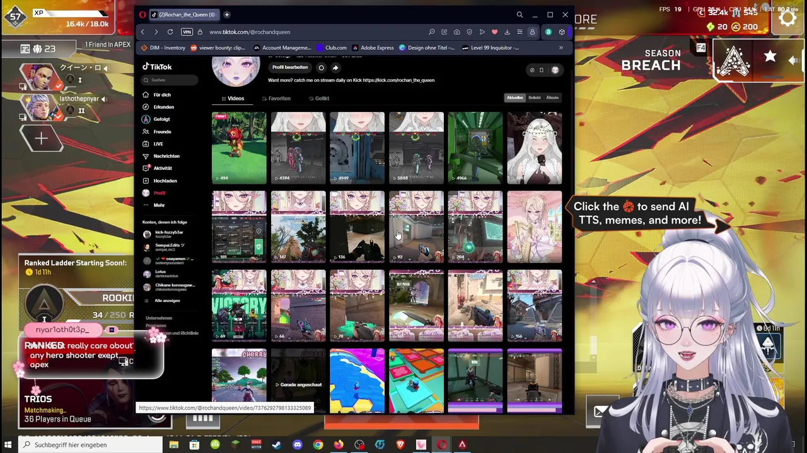Open Apex Legends icon in taskbar

click(462, 445)
